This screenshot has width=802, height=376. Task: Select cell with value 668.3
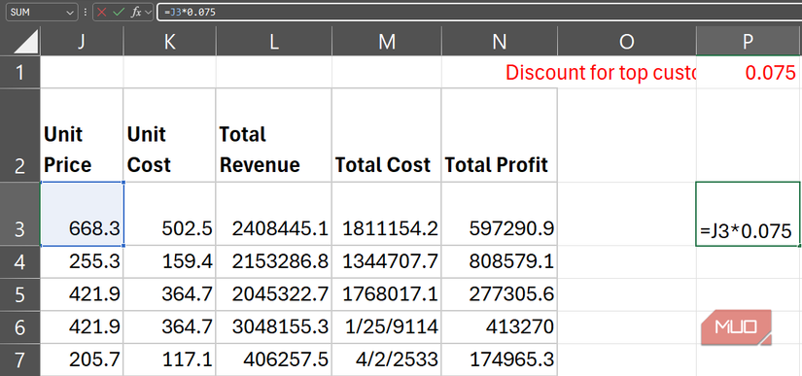[82, 214]
